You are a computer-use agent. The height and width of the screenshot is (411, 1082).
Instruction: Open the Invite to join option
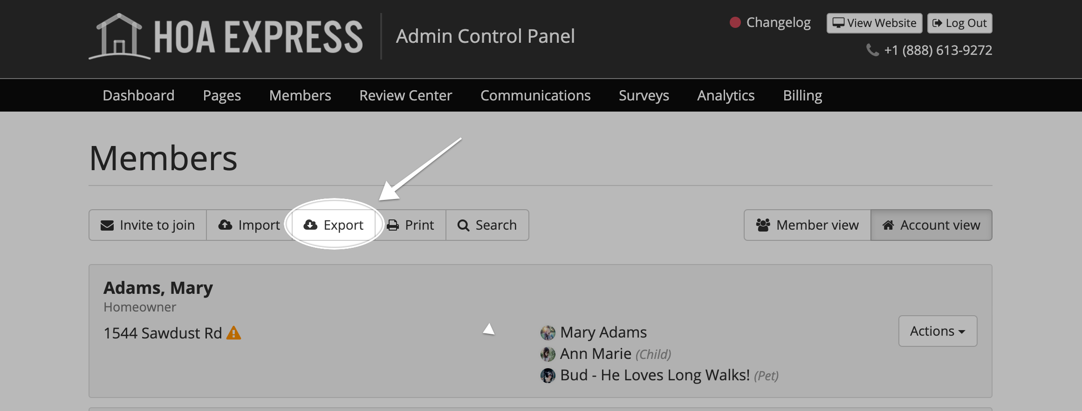pos(148,225)
